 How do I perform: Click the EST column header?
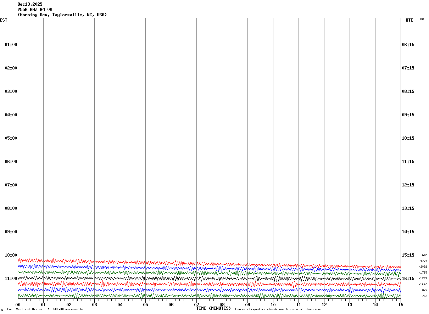click(4, 20)
